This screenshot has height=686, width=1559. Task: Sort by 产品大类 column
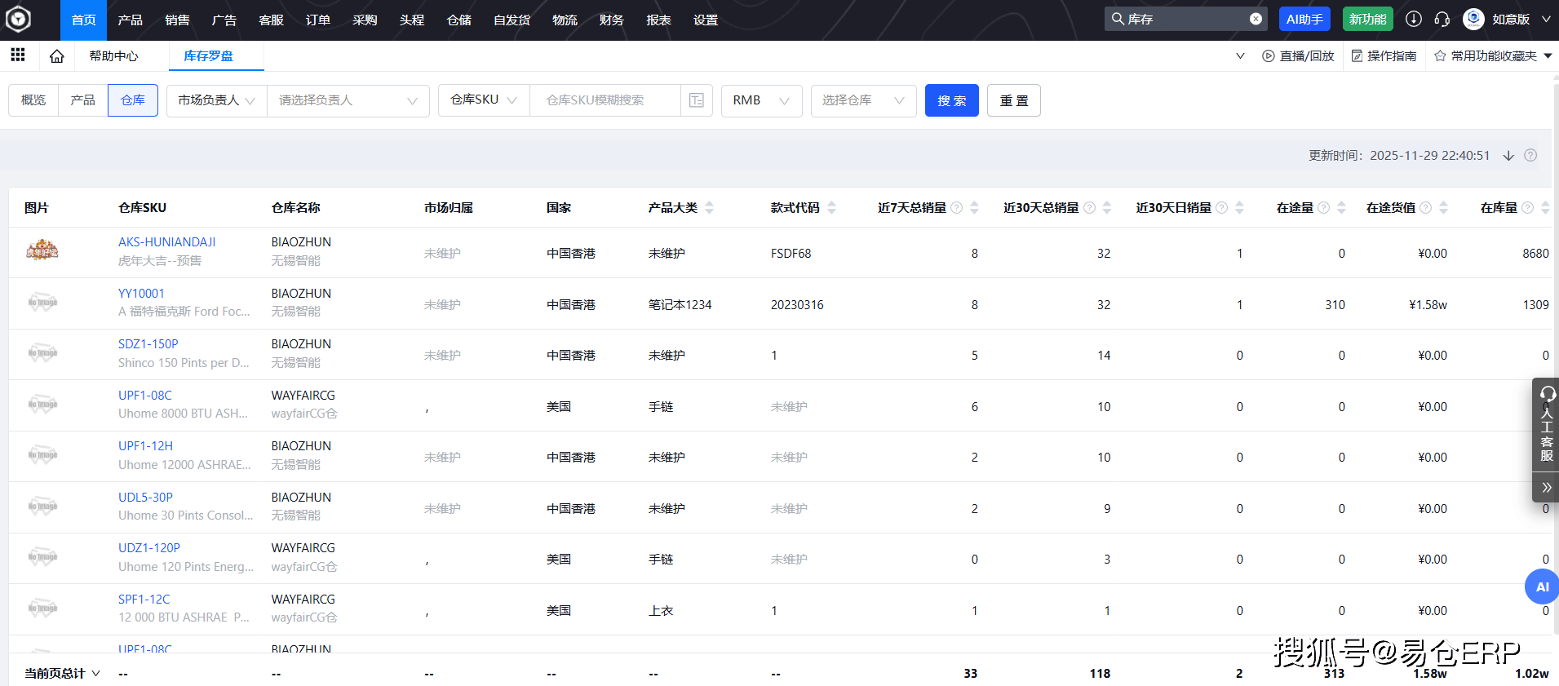(x=709, y=208)
